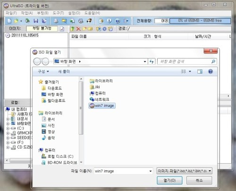Click the 전체용량 0KB size field
The width and height of the screenshot is (236, 191).
[161, 21]
